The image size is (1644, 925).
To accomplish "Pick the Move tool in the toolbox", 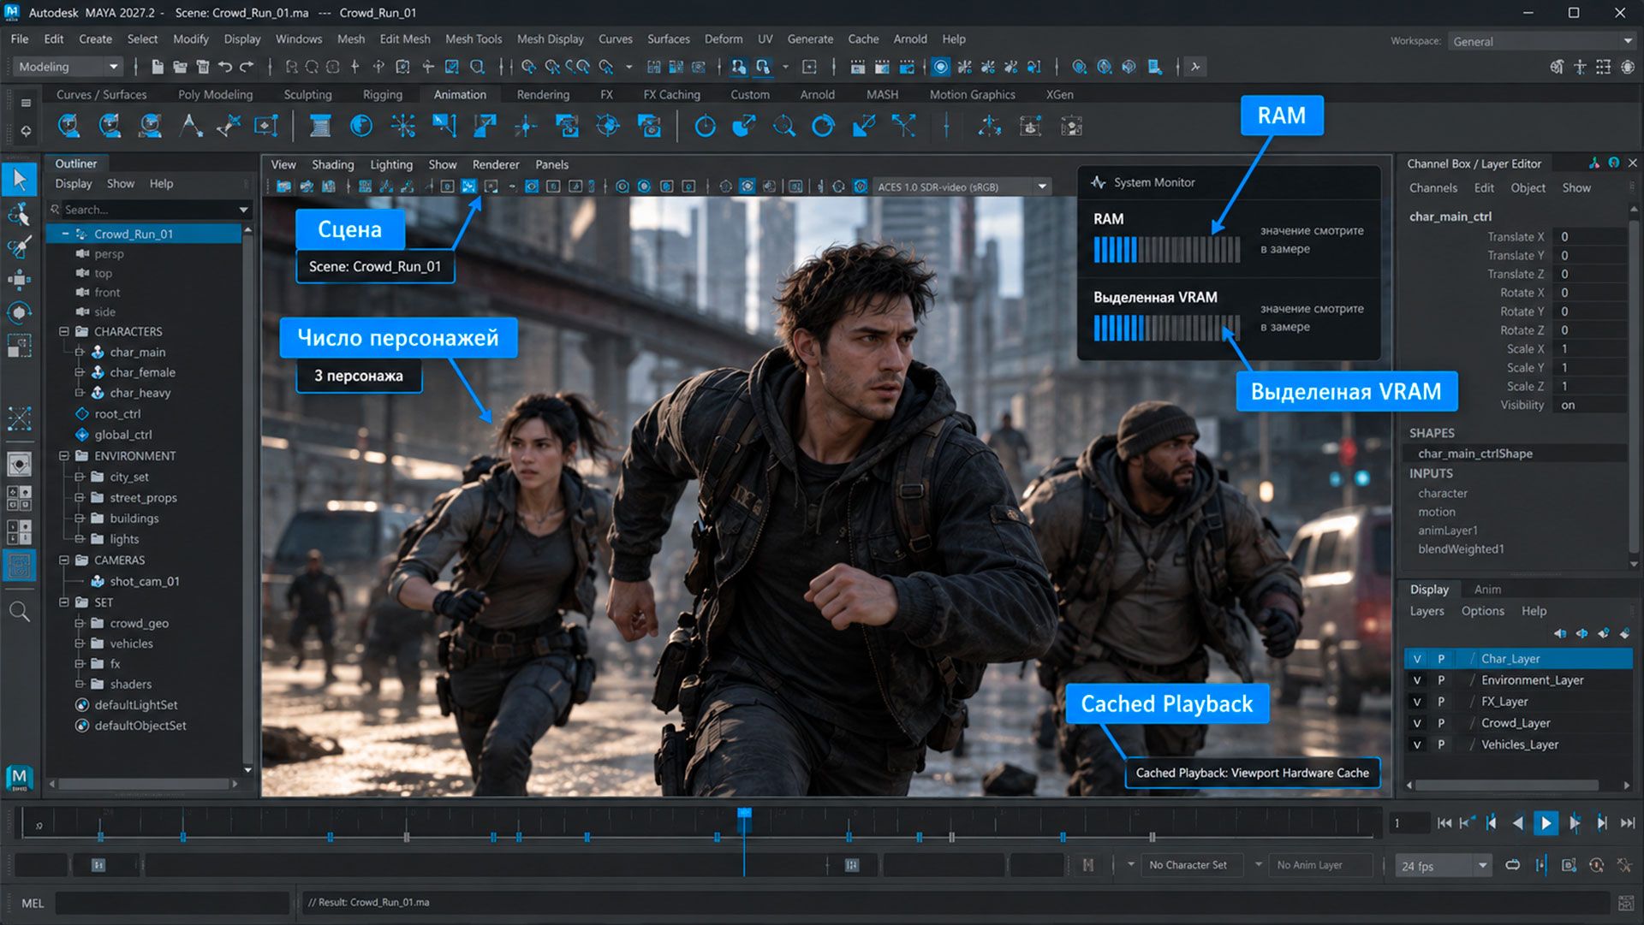I will [19, 280].
